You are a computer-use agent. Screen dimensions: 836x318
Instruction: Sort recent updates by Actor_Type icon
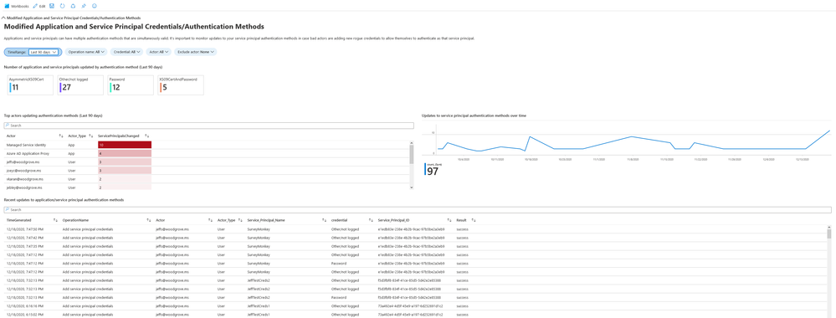241,220
